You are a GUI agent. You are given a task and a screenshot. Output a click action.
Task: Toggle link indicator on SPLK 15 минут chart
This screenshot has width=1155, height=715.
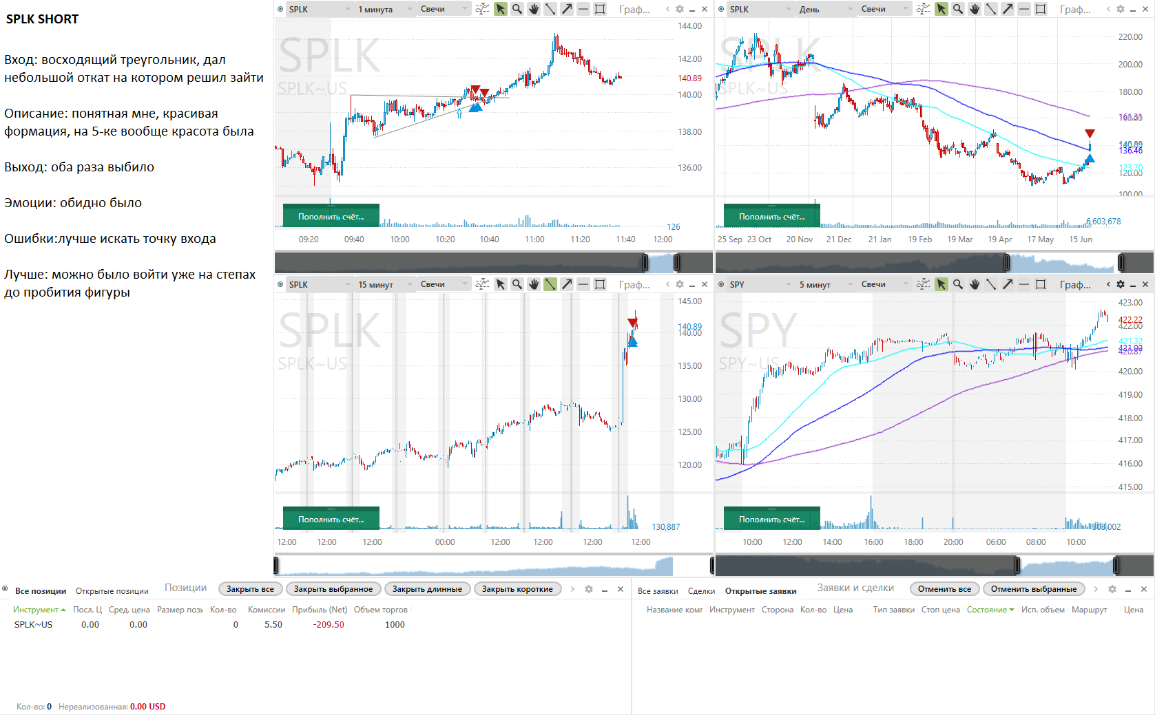click(280, 284)
